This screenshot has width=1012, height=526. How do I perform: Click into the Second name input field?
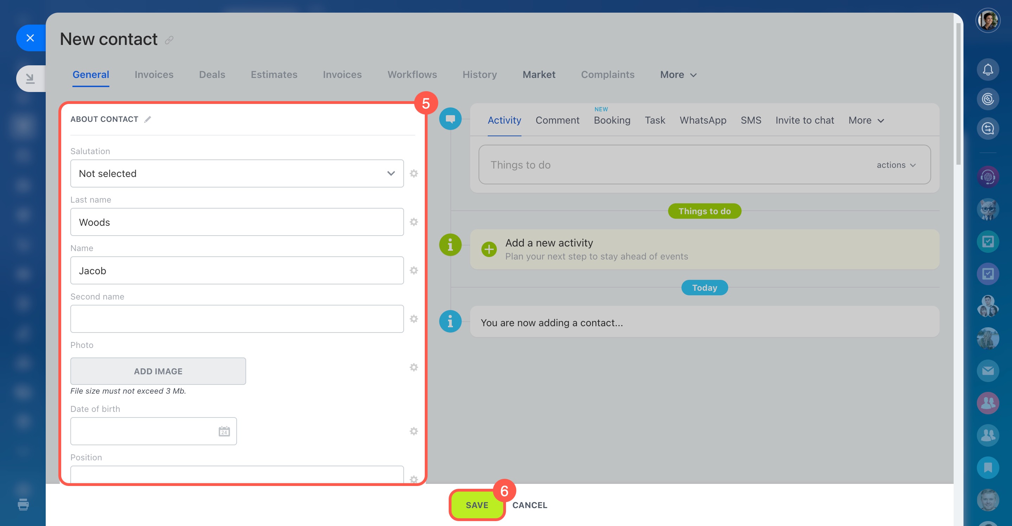237,319
